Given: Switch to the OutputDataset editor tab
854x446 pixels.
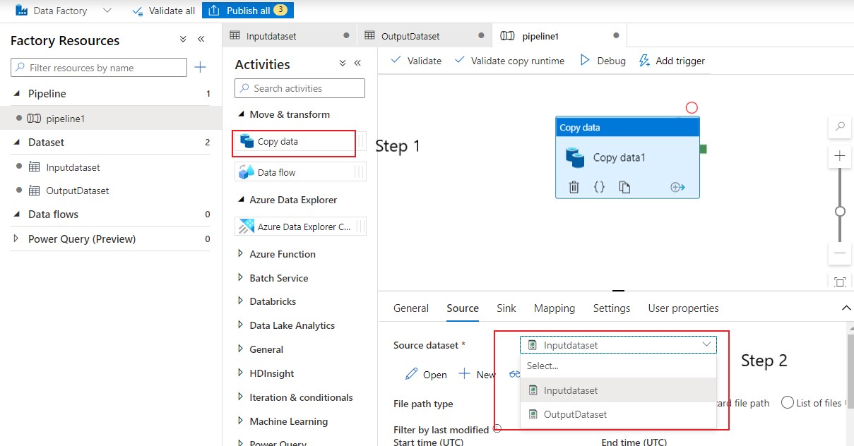Looking at the screenshot, I should (x=425, y=36).
